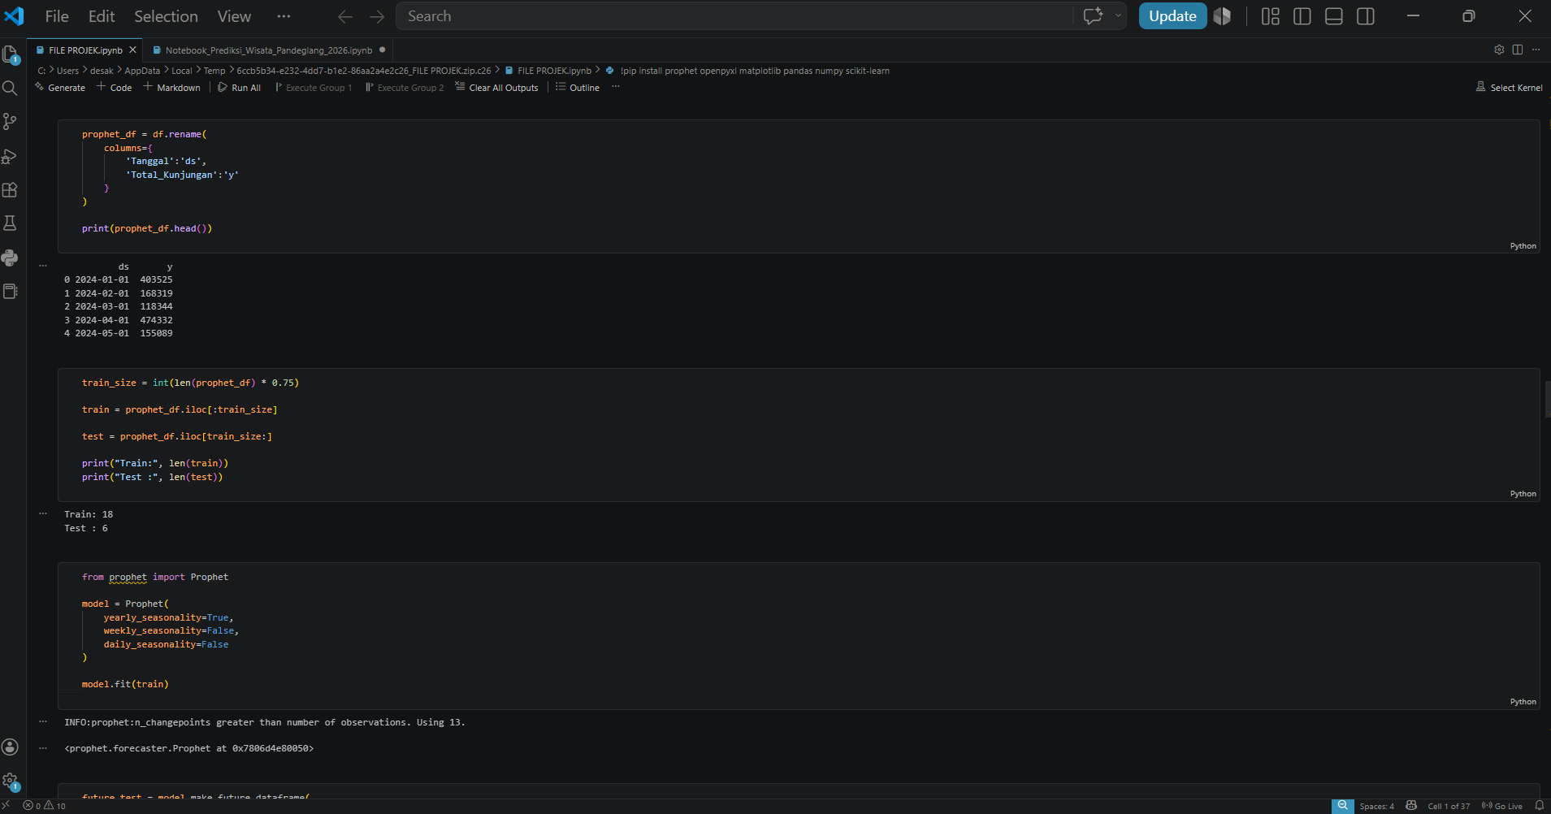Switch to FILE PROJEK.ipynb tab

tap(85, 50)
